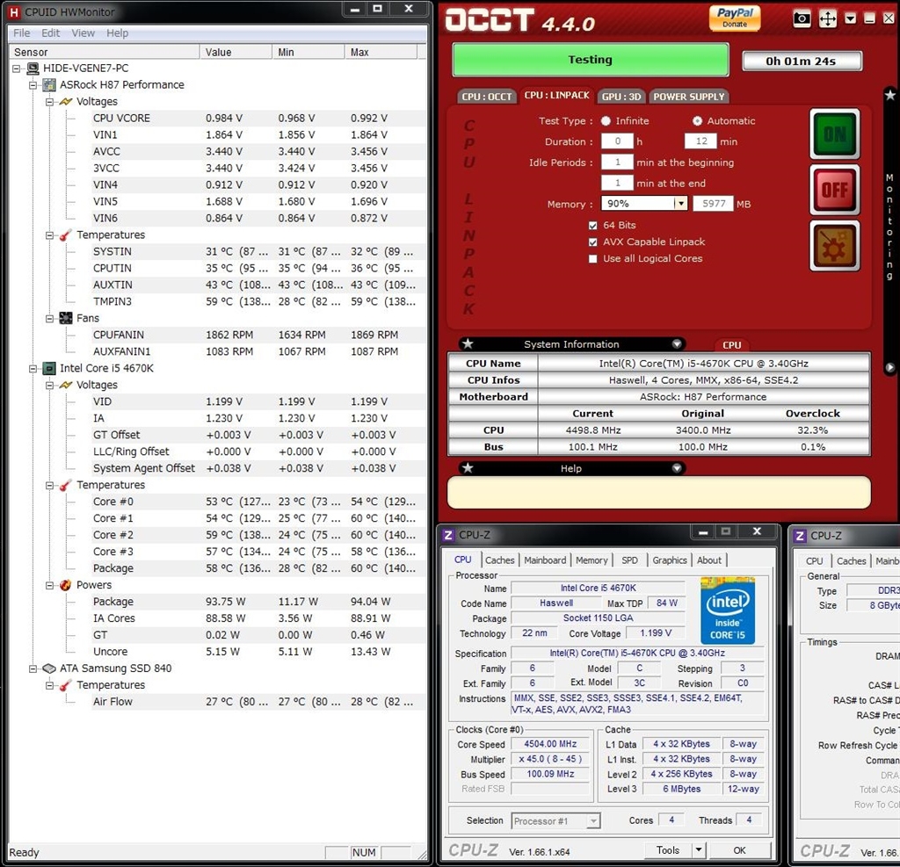
Task: Switch to GPU : 3D tab
Action: pyautogui.click(x=621, y=97)
